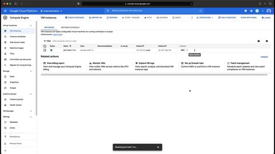Screen dimensions: 275x154
Task: Click the STOP button
Action: pos(148,18)
